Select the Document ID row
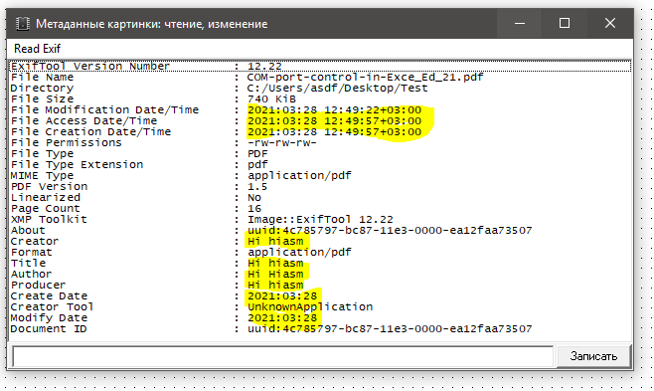The image size is (654, 391). [320, 329]
